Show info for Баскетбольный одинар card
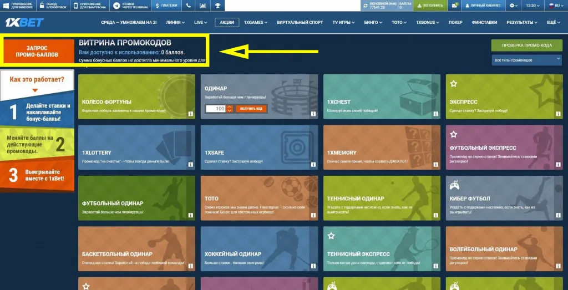 coord(191,266)
